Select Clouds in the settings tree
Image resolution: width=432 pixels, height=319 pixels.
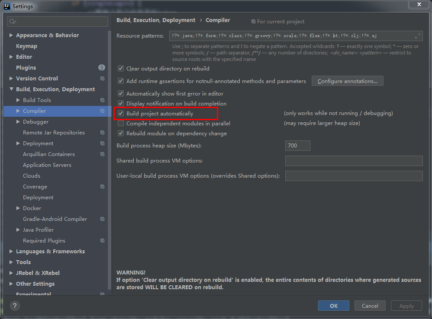32,176
